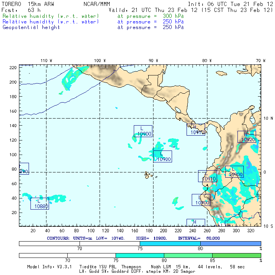This screenshot has width=275, height=275.
Task: Click the Noah LSM label
Action: point(161,267)
